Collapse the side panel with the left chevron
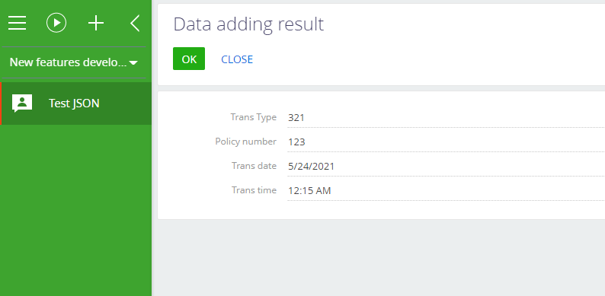Screen dimensions: 605x296 tap(135, 23)
